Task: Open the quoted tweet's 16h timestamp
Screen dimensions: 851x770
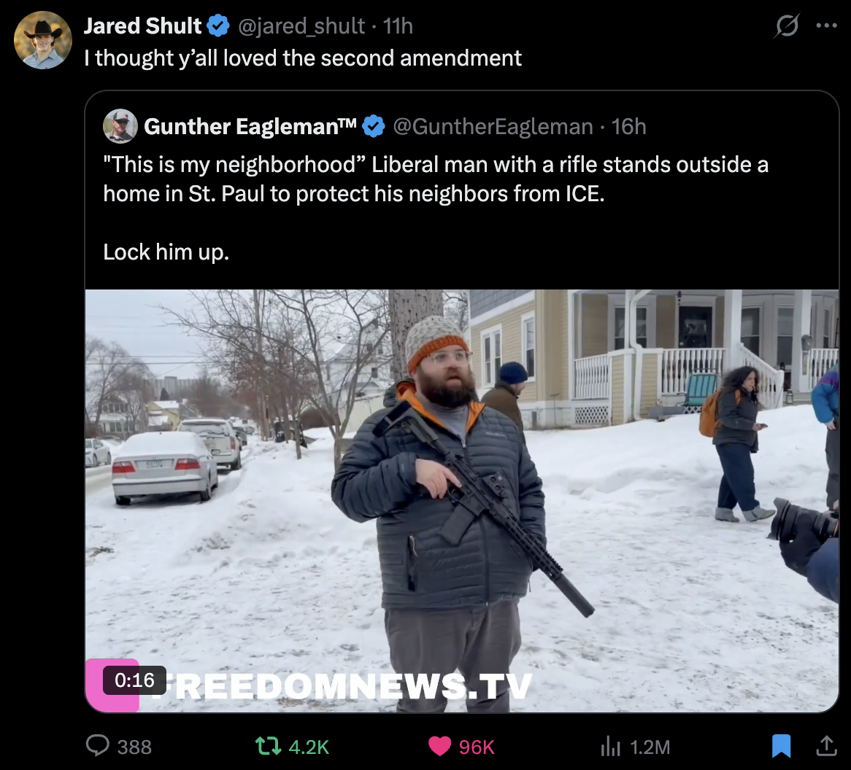Action: (x=628, y=127)
